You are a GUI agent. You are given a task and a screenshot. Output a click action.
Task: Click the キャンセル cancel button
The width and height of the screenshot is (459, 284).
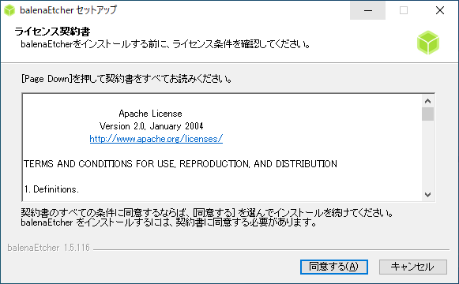413,267
